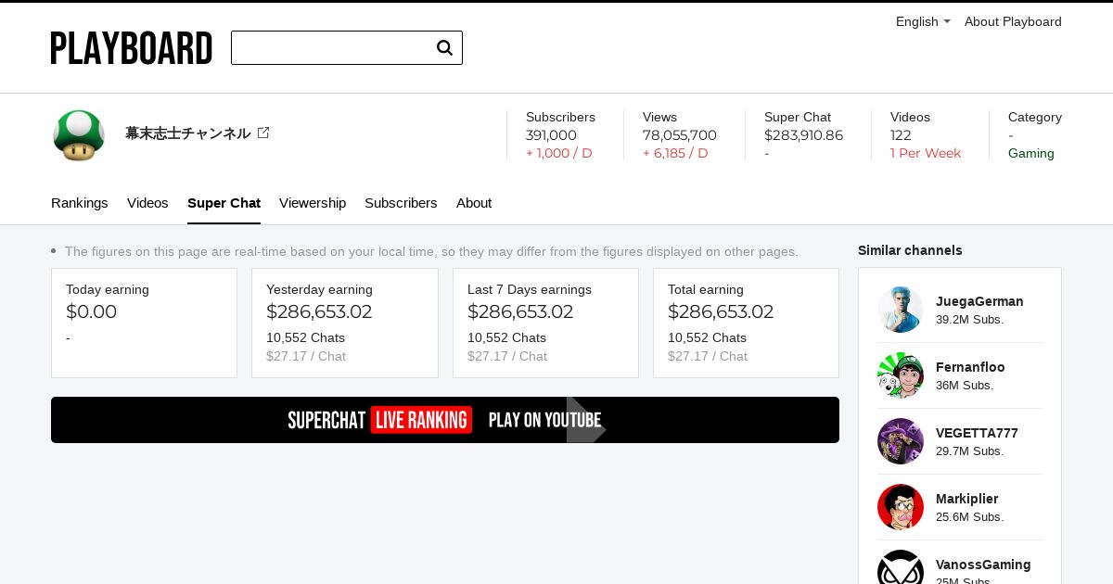
Task: Switch to the Videos tab
Action: click(x=147, y=203)
